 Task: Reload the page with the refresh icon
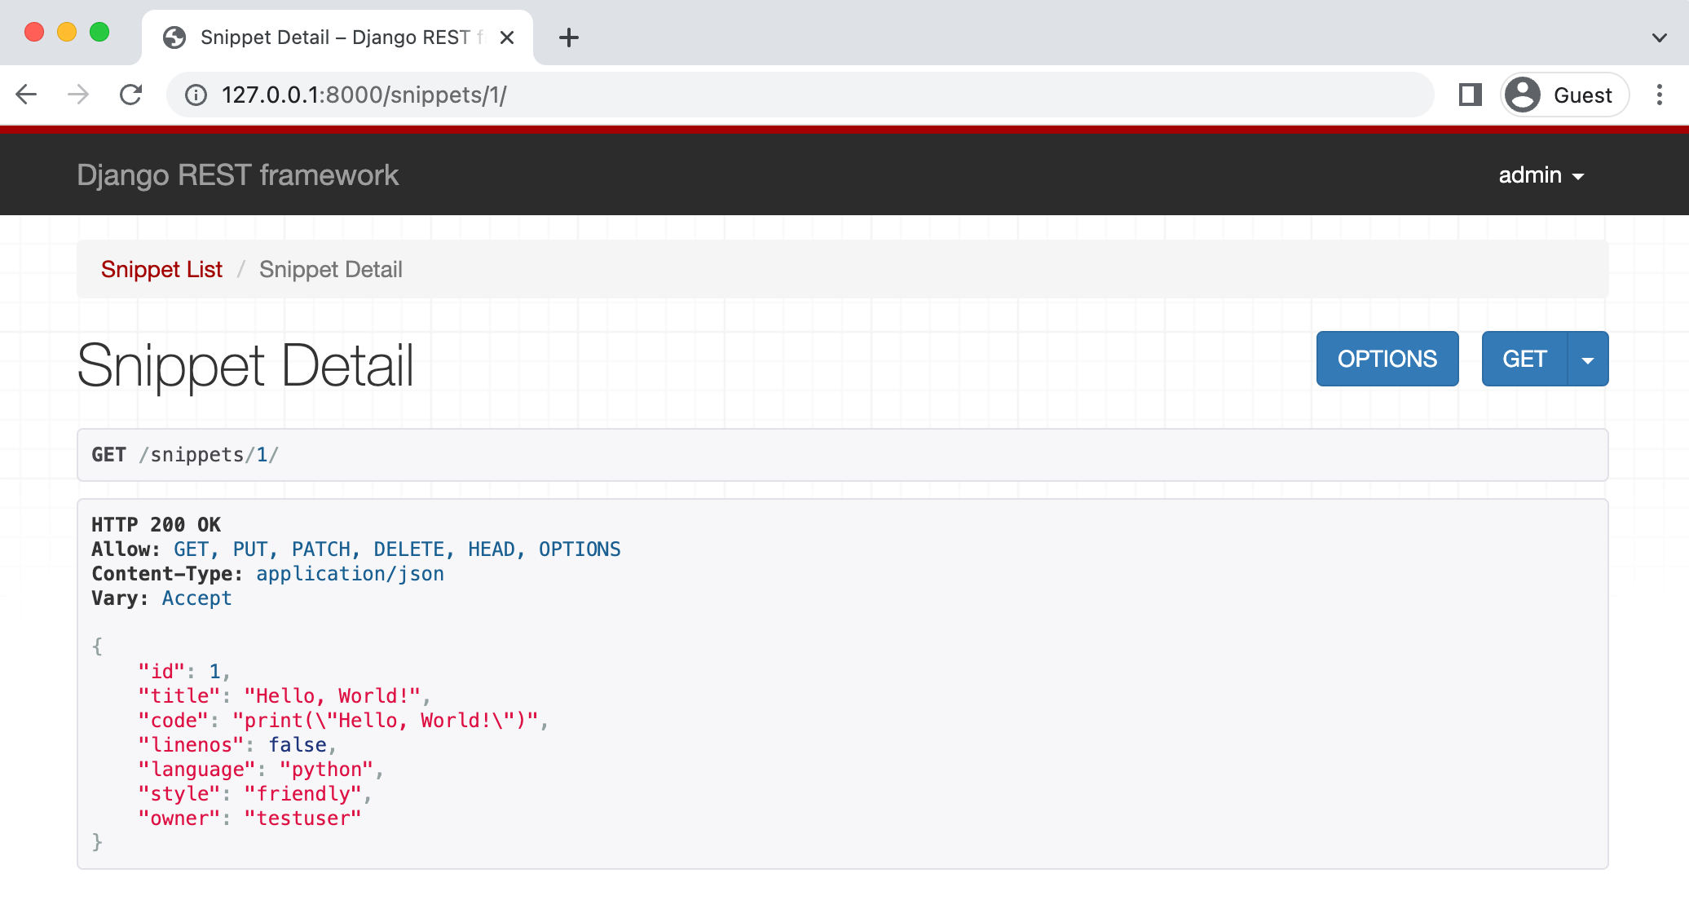pyautogui.click(x=130, y=95)
